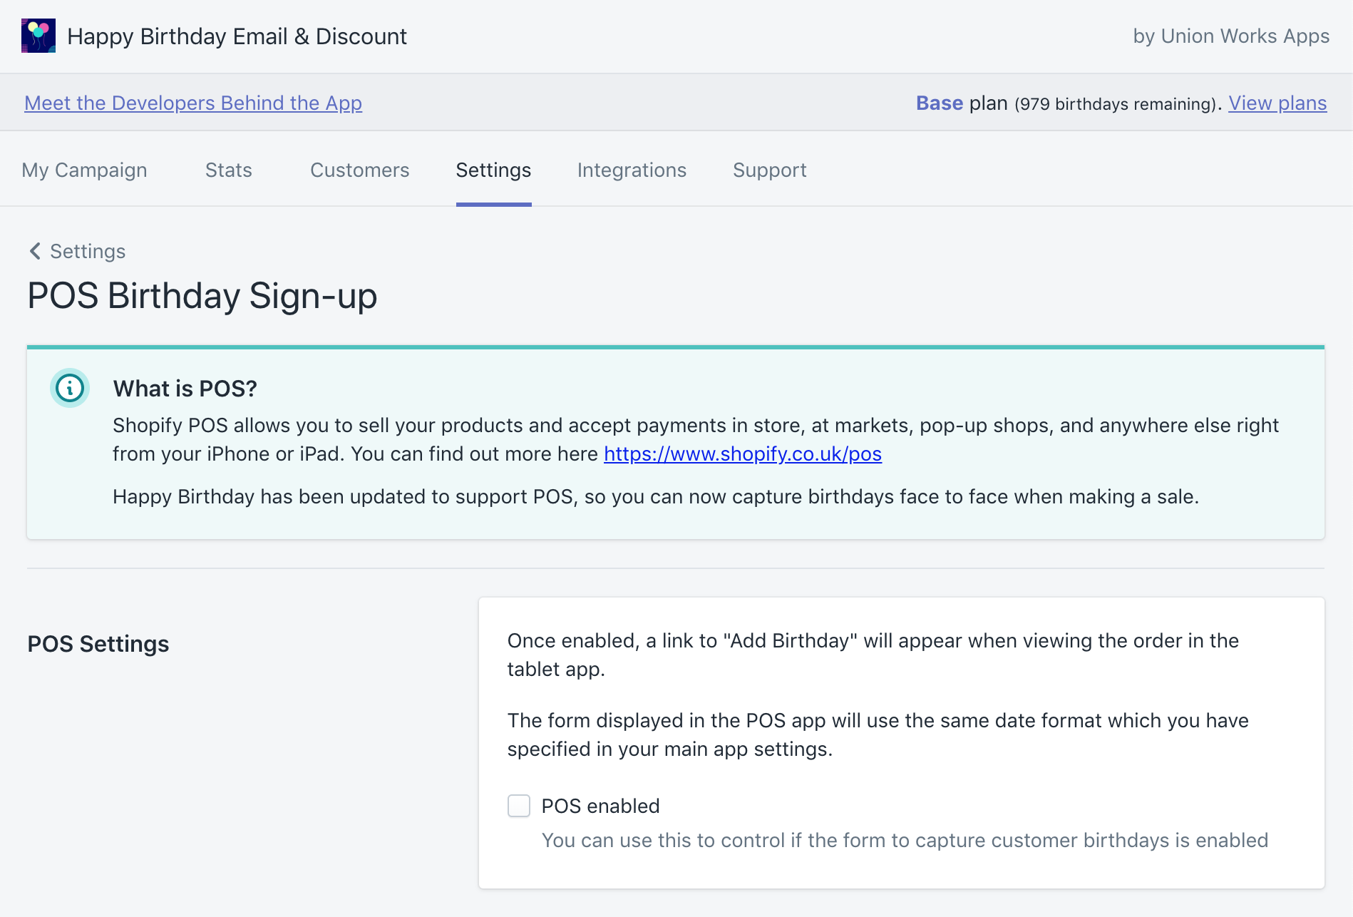Click the View plans link
This screenshot has height=917, width=1353.
click(x=1277, y=103)
